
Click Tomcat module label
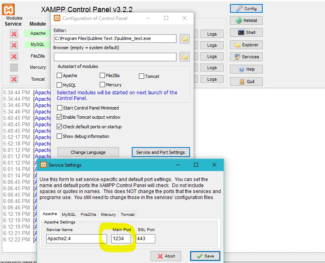tap(38, 79)
